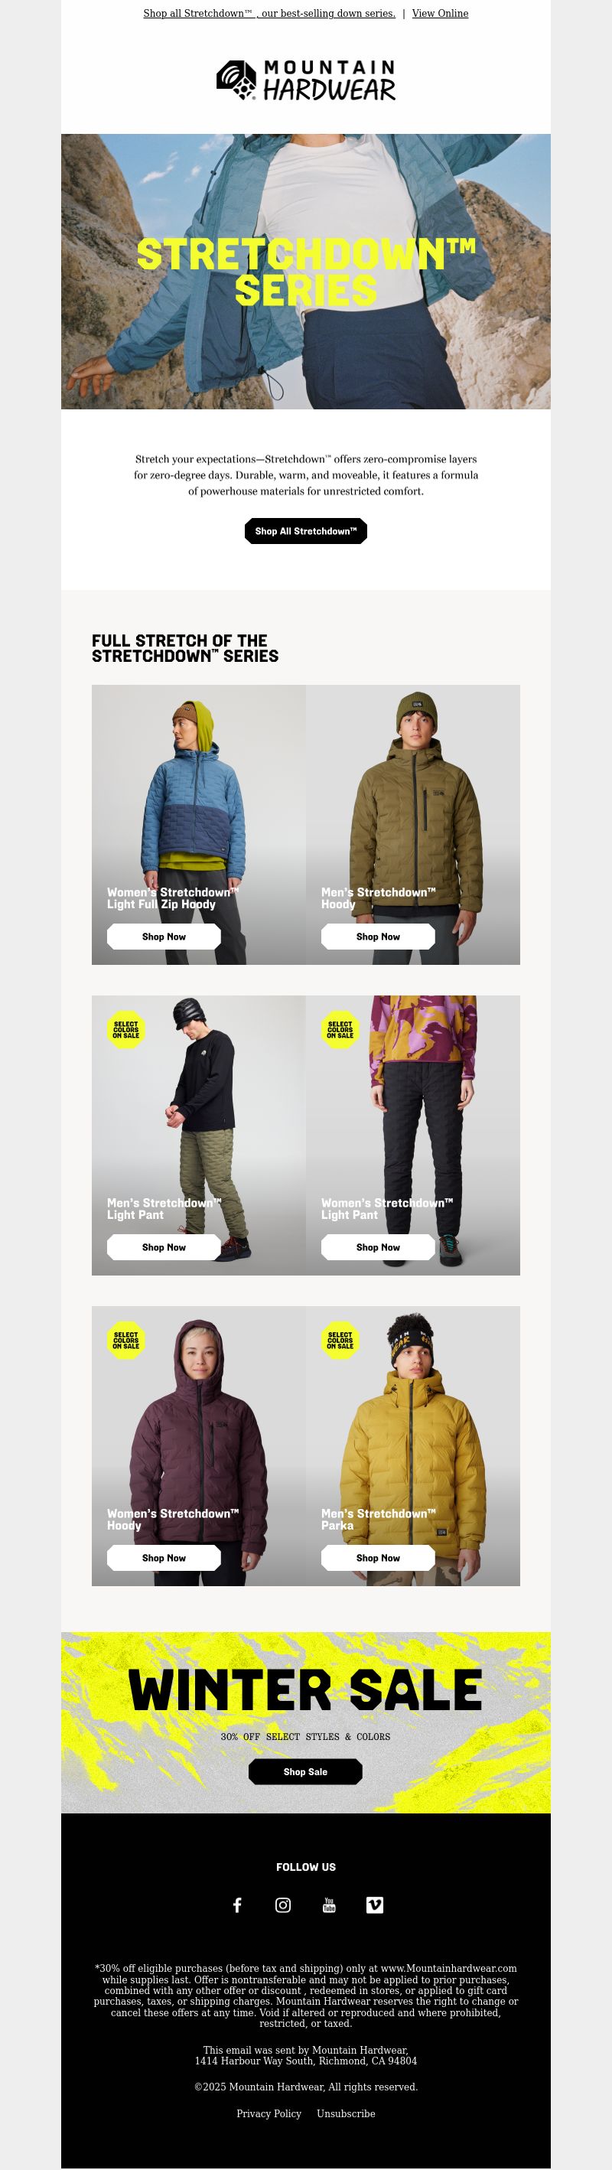Click the sale badge on Women's Stretchdown Light Pant
The width and height of the screenshot is (612, 2170).
[340, 1029]
